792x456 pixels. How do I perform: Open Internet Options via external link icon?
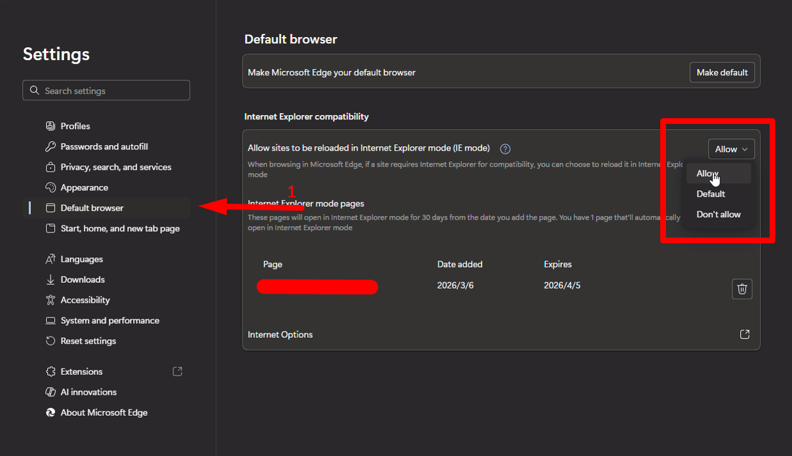coord(745,334)
